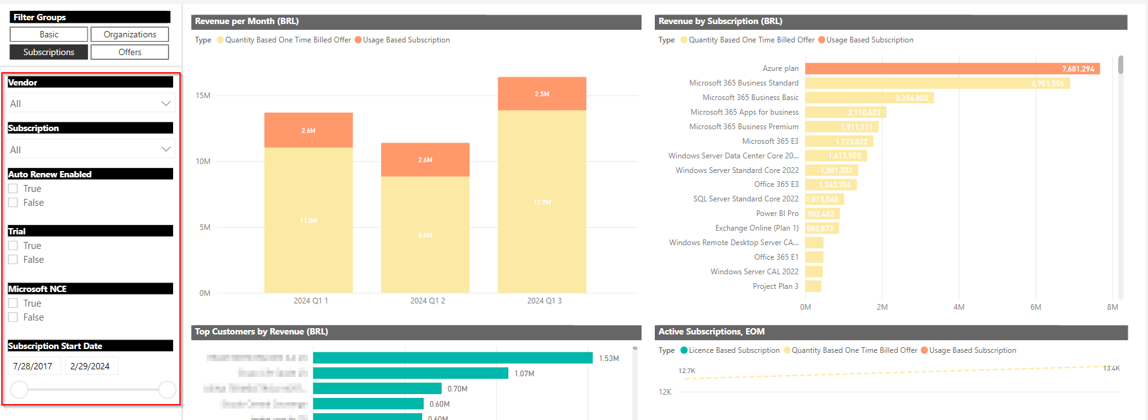This screenshot has height=420, width=1148.
Task: Click the 11.0M segment of 2024 Q1 1
Action: [308, 220]
